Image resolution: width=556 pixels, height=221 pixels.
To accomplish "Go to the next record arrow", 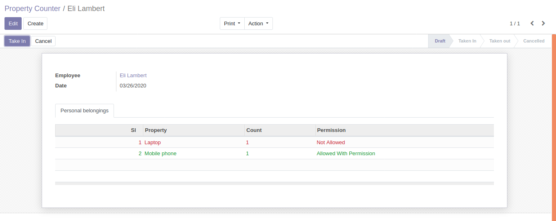I will click(543, 23).
